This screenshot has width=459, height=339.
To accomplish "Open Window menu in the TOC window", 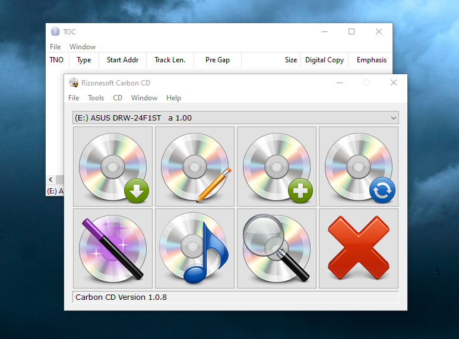I will (x=83, y=47).
